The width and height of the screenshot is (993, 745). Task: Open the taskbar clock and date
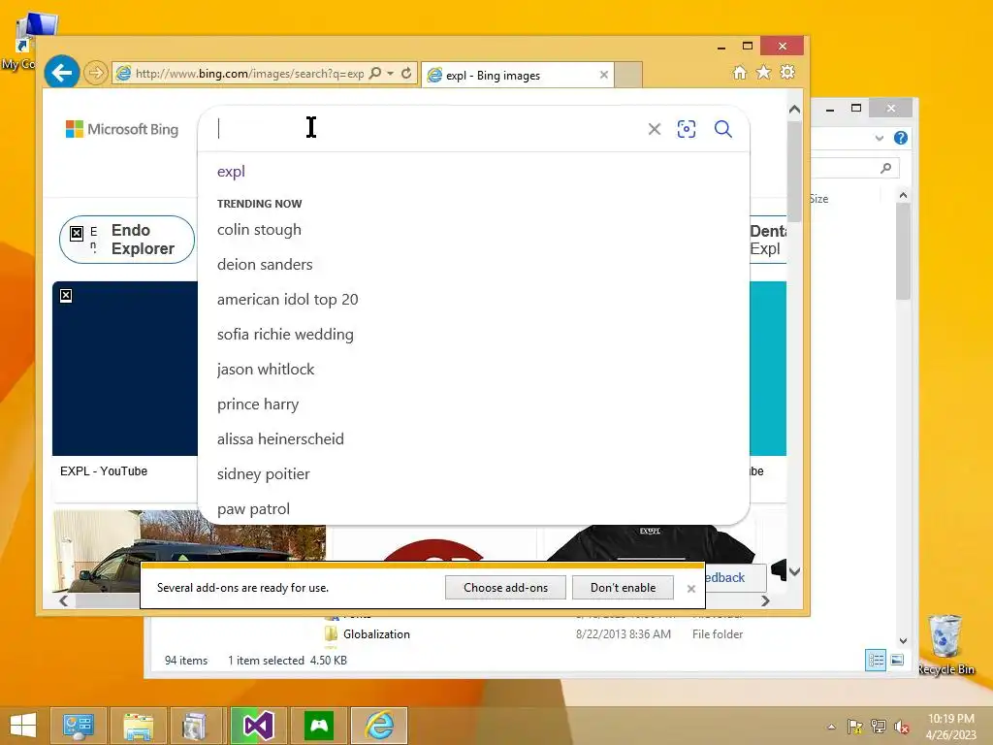pos(950,727)
